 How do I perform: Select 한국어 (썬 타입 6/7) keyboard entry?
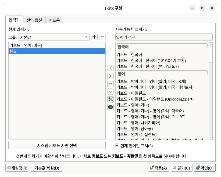click(x=162, y=66)
